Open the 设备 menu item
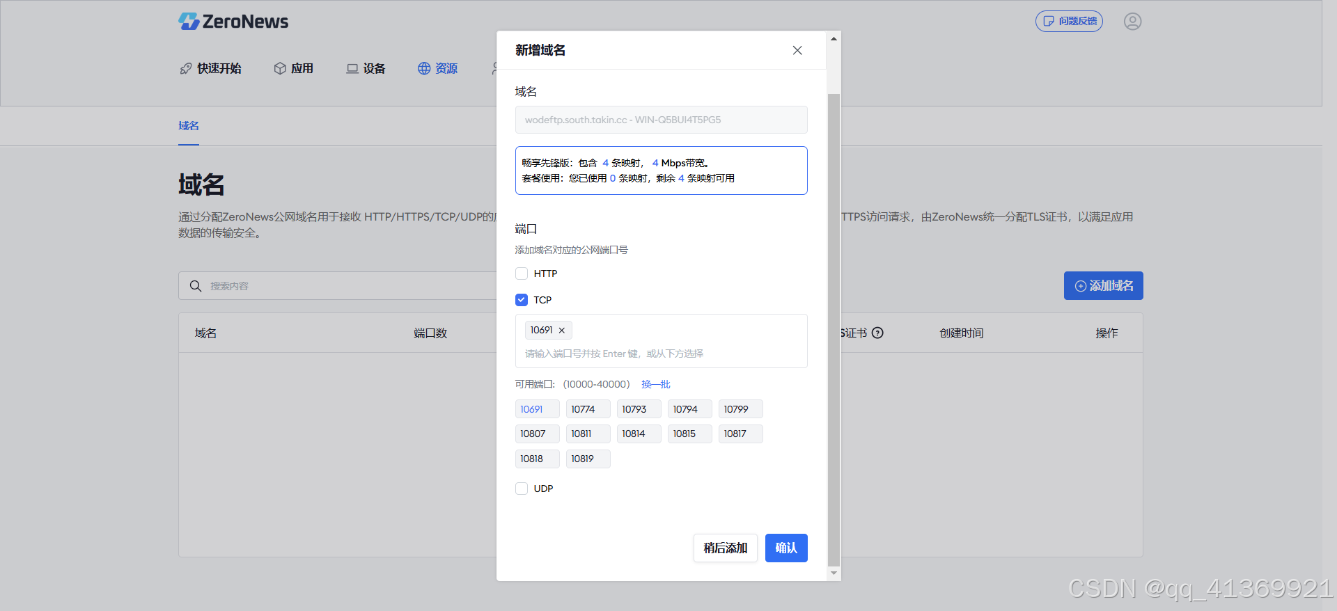Screen dimensions: 1337x611 pos(366,68)
